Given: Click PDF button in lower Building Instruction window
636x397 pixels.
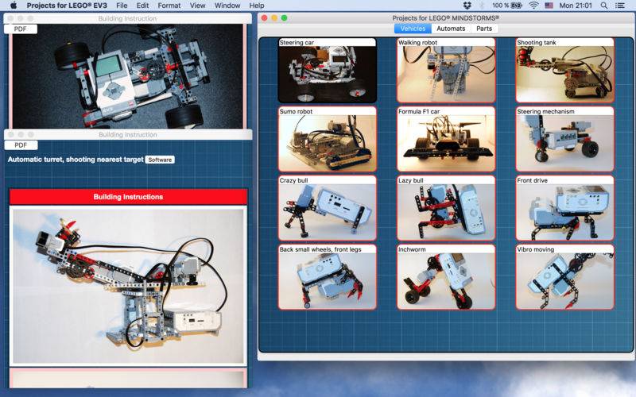Looking at the screenshot, I should point(21,145).
